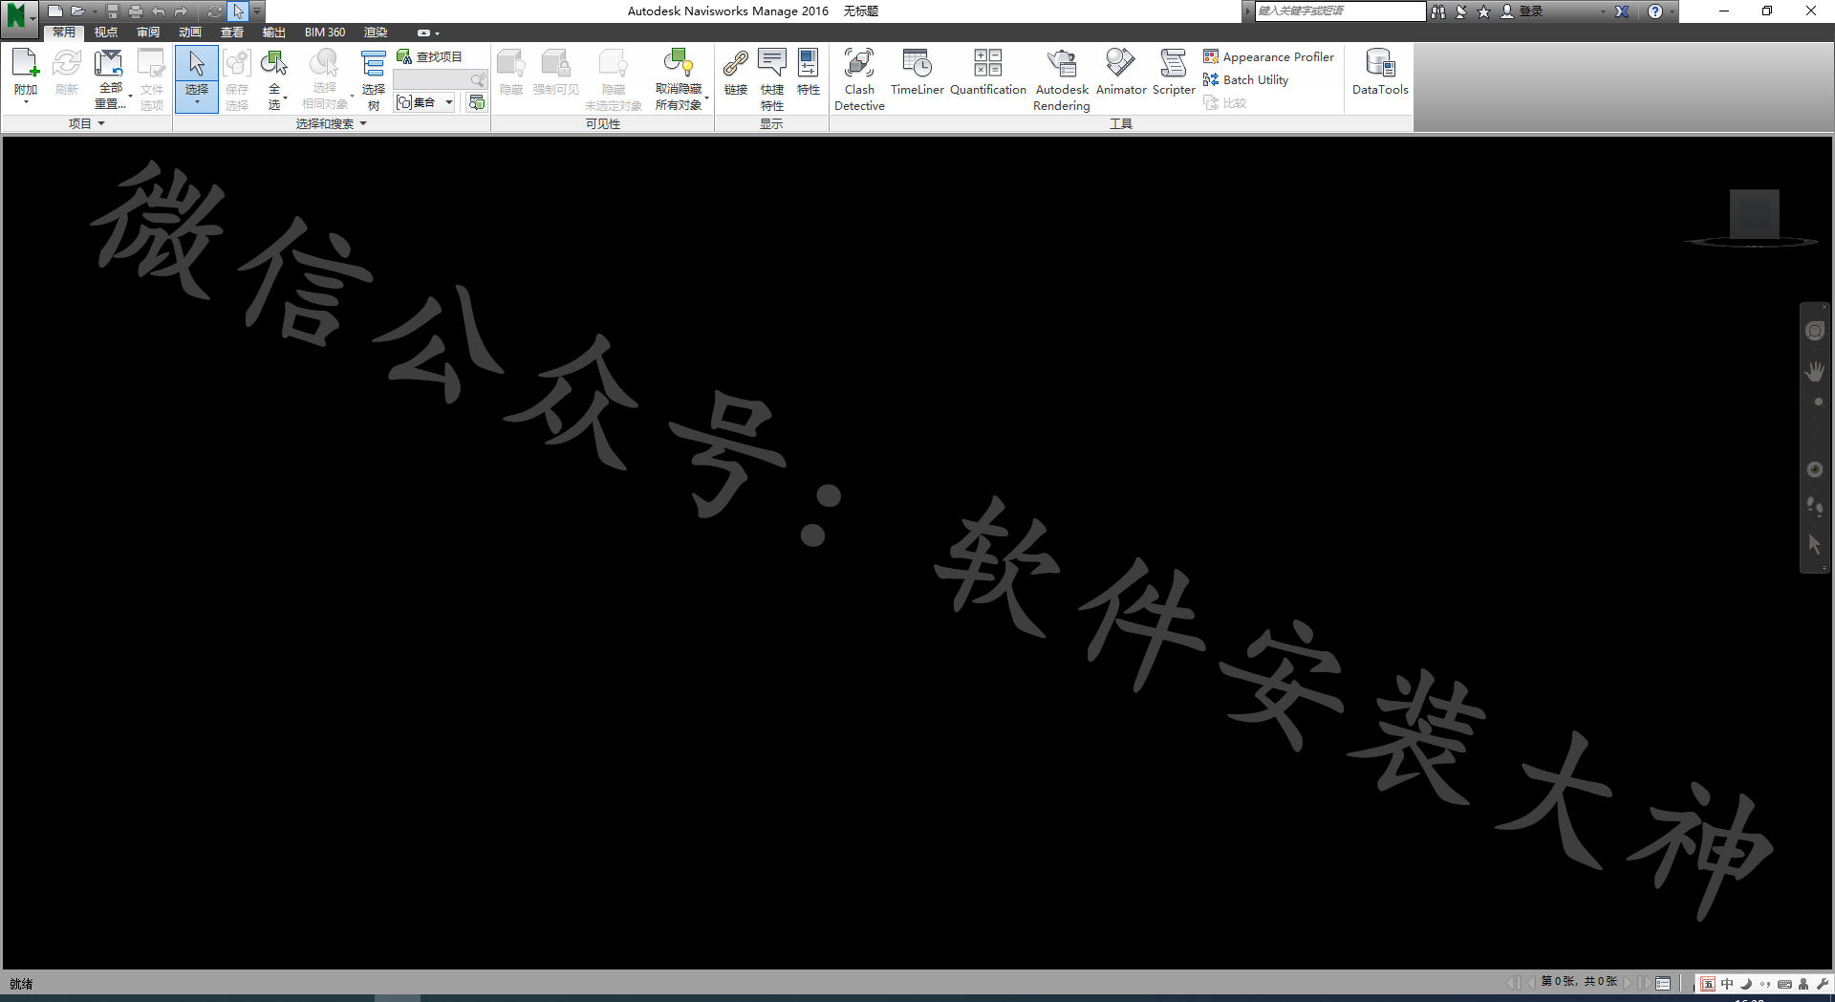Click the Refresh icon in quick access toolbar
The height and width of the screenshot is (1002, 1835).
click(x=215, y=11)
